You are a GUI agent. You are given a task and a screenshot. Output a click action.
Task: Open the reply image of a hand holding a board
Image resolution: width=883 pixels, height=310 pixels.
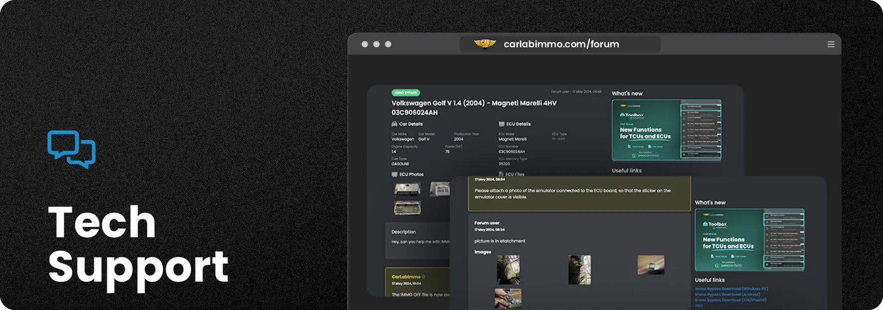point(508,299)
